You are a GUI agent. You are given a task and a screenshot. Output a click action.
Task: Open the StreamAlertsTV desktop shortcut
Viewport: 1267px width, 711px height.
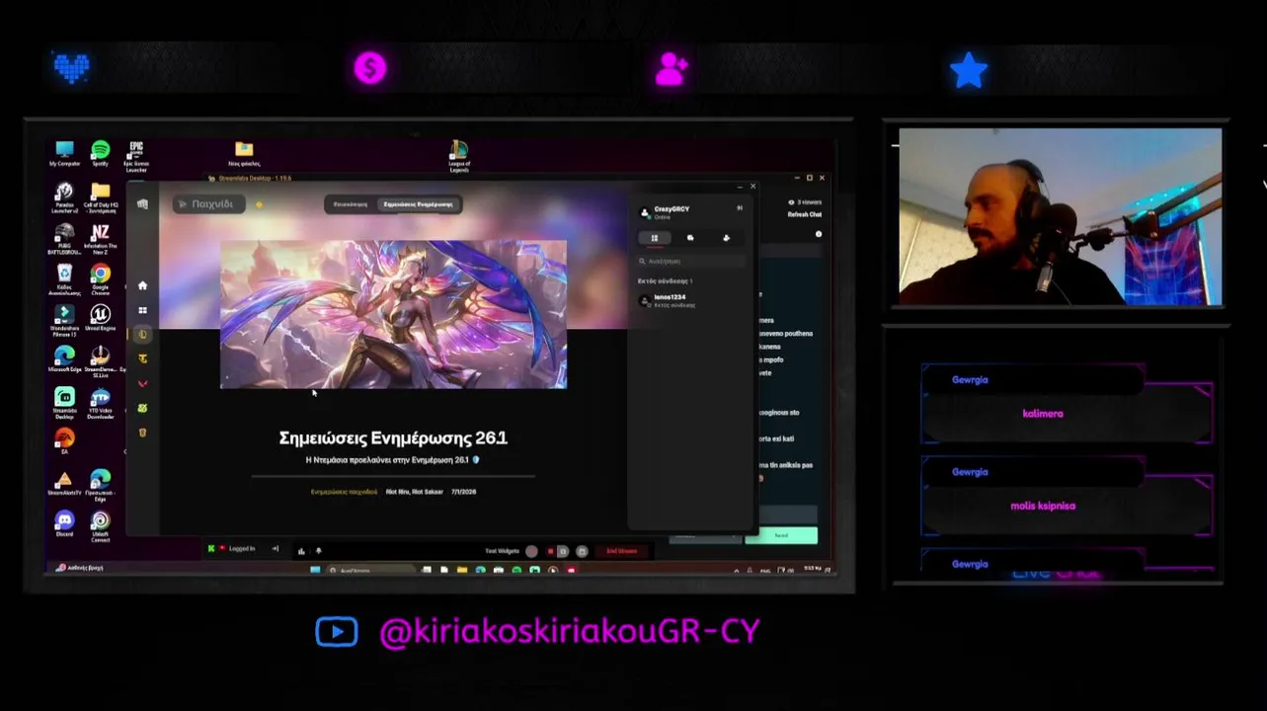pos(64,483)
